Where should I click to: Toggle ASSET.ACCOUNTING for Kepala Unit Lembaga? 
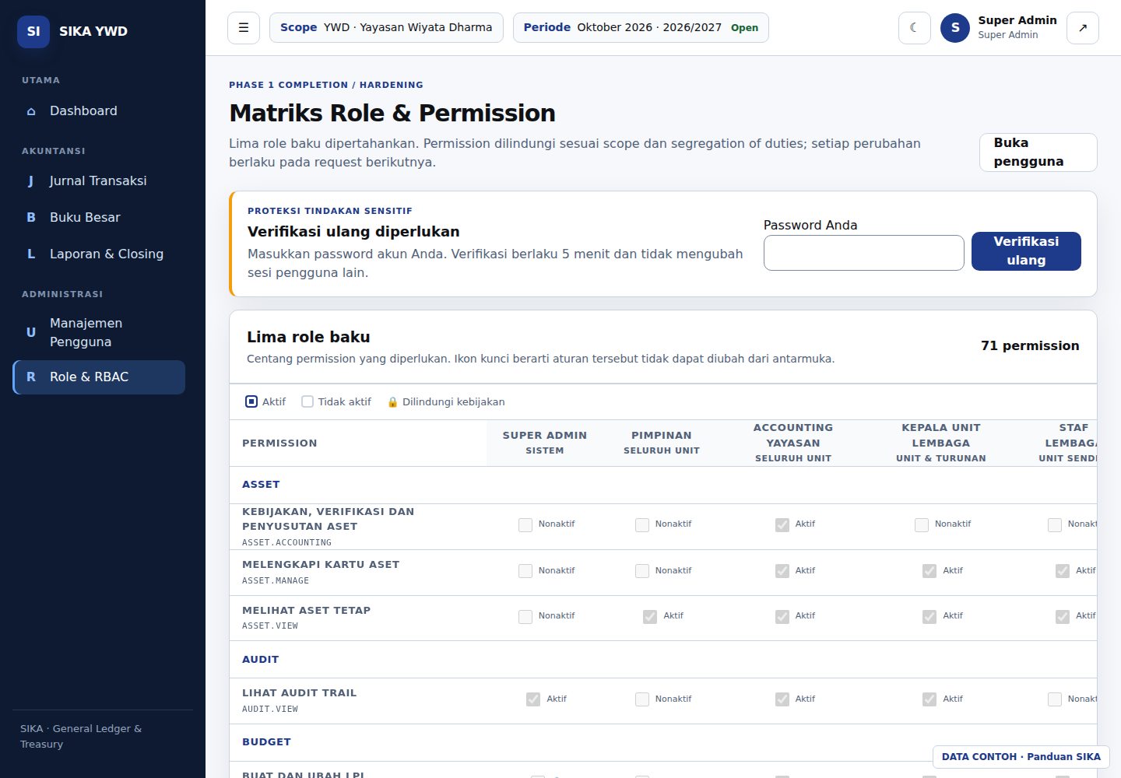(922, 525)
